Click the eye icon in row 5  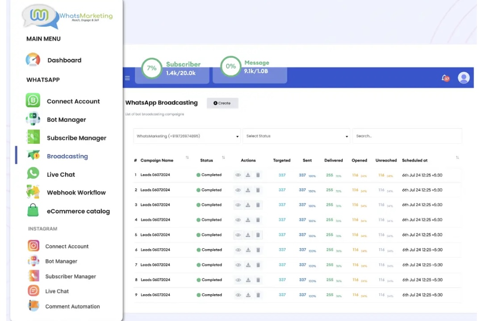[x=238, y=235]
